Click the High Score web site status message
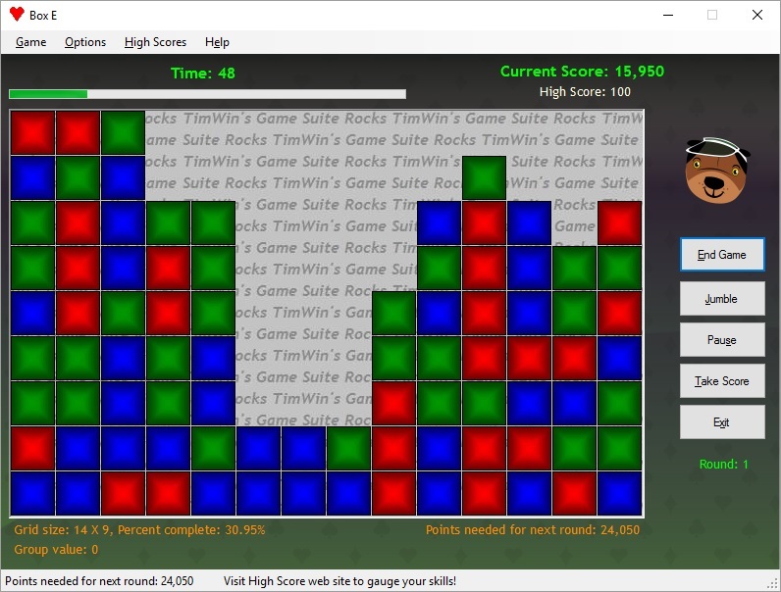The image size is (781, 592). 340,581
